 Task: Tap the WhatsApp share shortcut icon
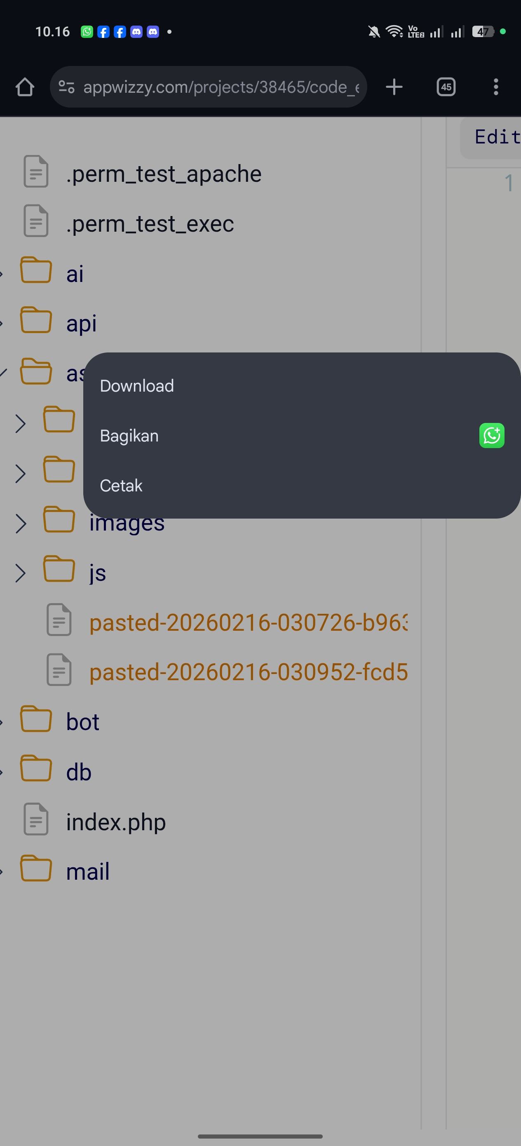tap(491, 436)
